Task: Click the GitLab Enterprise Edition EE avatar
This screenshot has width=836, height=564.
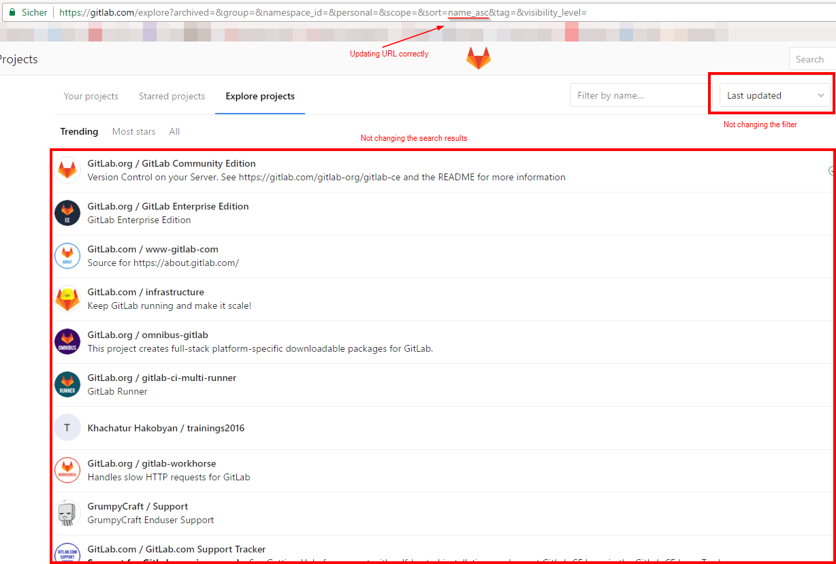Action: (67, 213)
